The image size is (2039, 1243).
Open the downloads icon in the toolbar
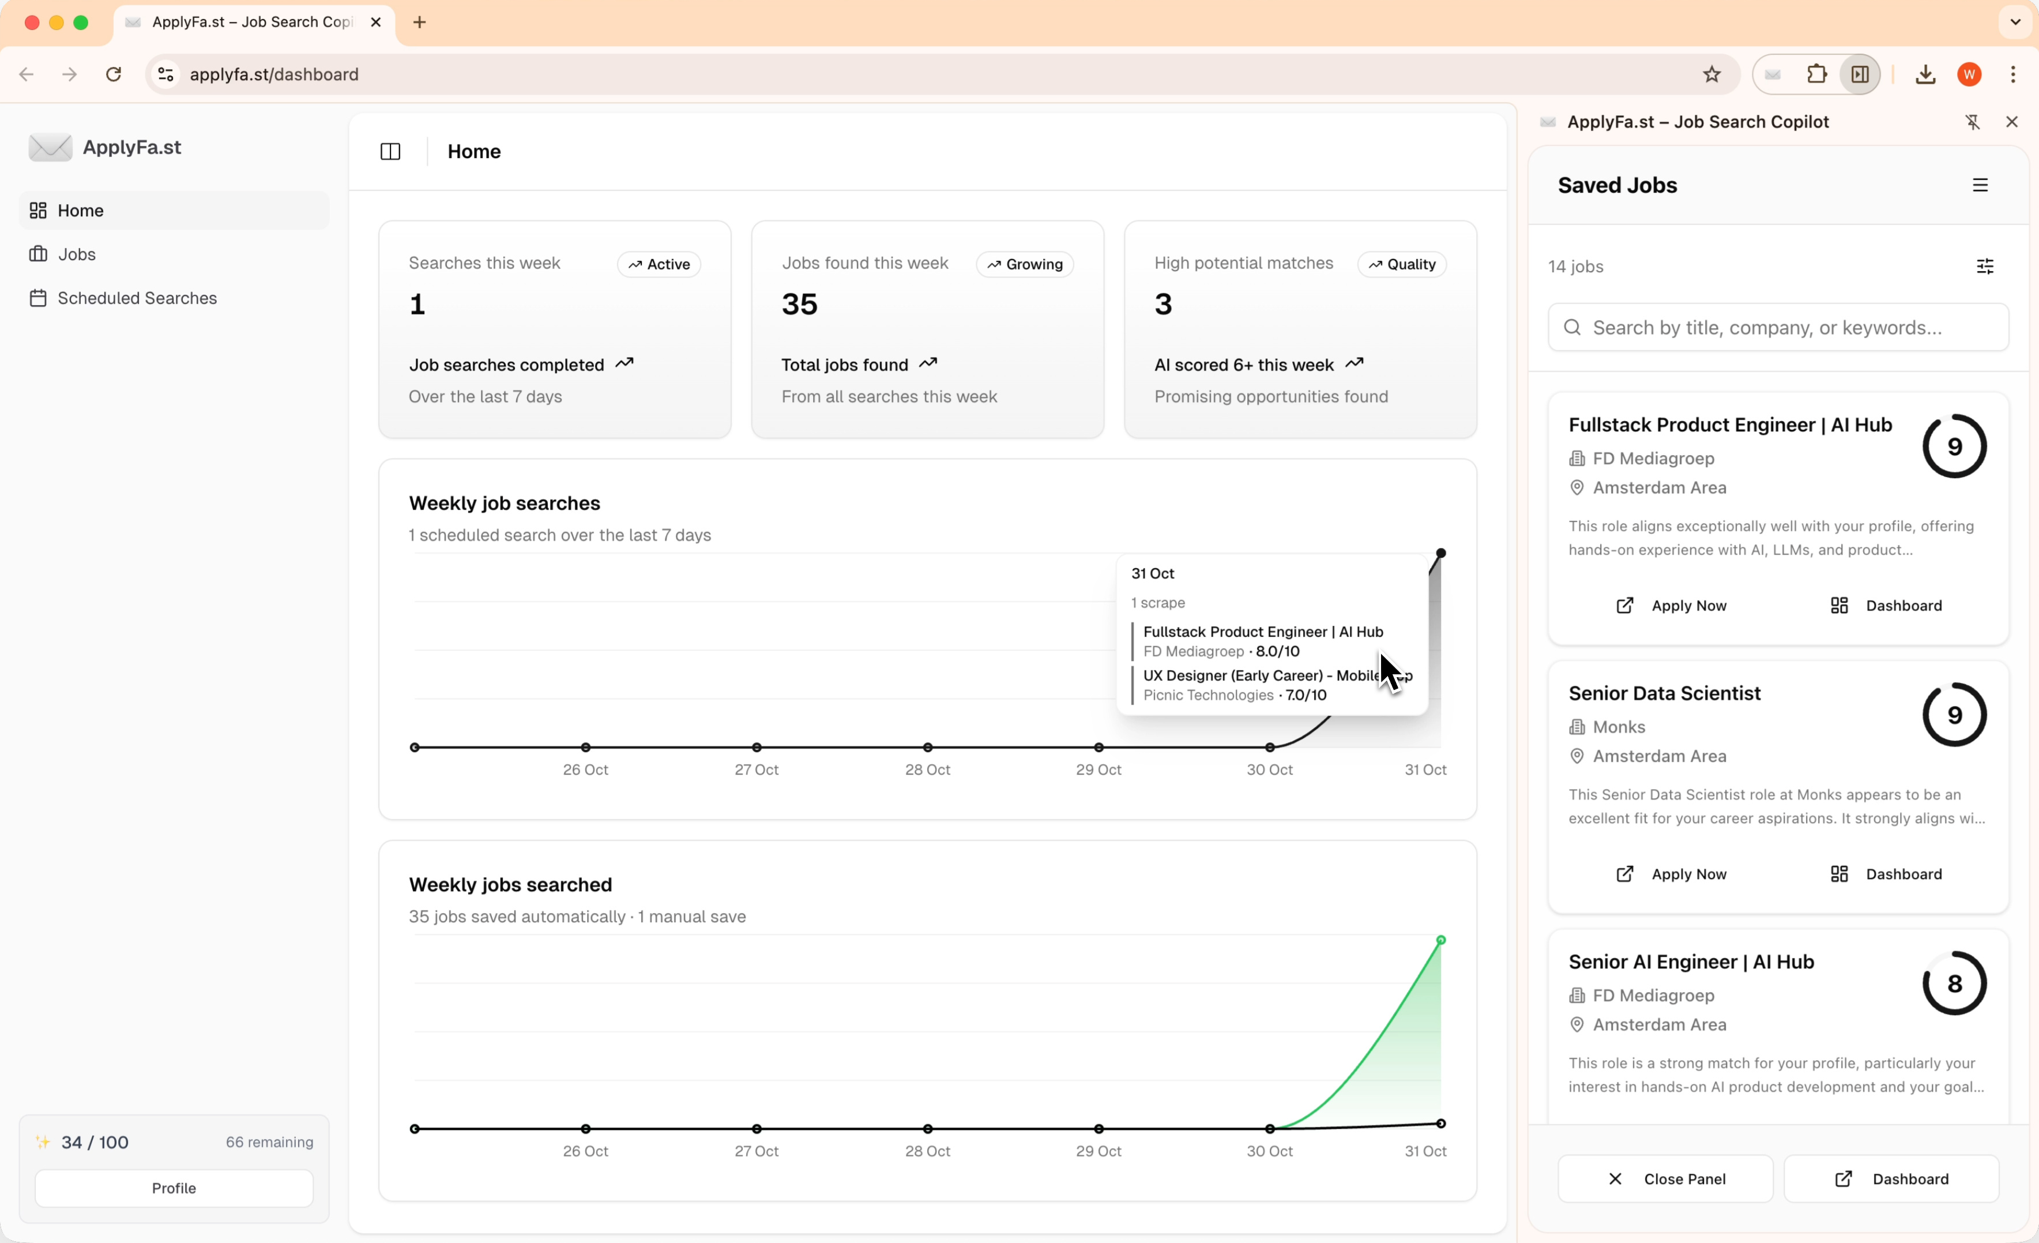tap(1925, 74)
